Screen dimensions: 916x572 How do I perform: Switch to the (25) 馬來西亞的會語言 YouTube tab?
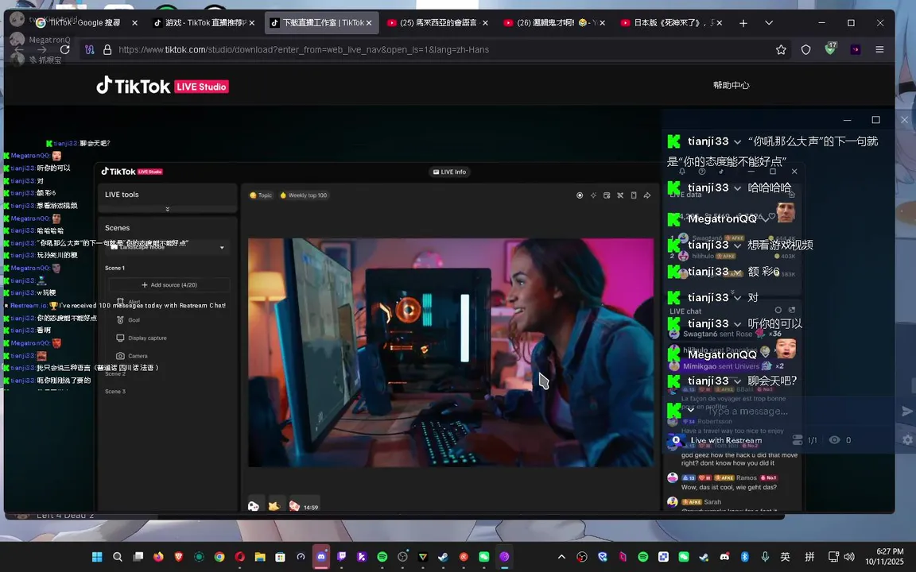[437, 23]
